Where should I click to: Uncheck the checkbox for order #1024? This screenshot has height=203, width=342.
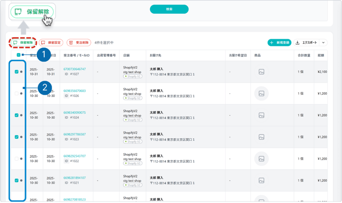point(16,115)
